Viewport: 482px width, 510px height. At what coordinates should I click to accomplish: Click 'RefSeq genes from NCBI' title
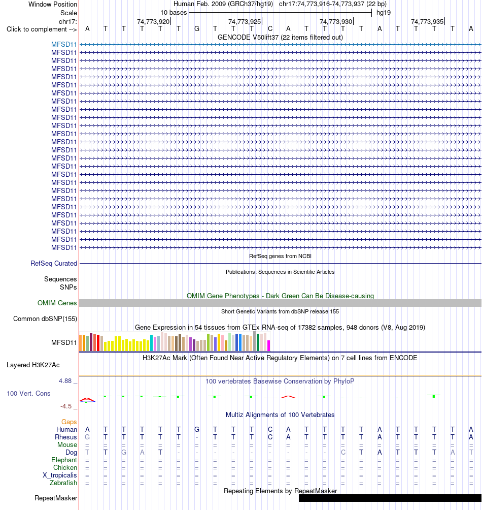pyautogui.click(x=280, y=257)
